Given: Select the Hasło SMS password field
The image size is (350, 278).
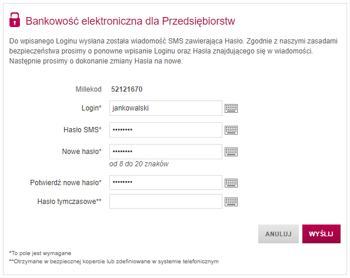Looking at the screenshot, I should coord(166,130).
